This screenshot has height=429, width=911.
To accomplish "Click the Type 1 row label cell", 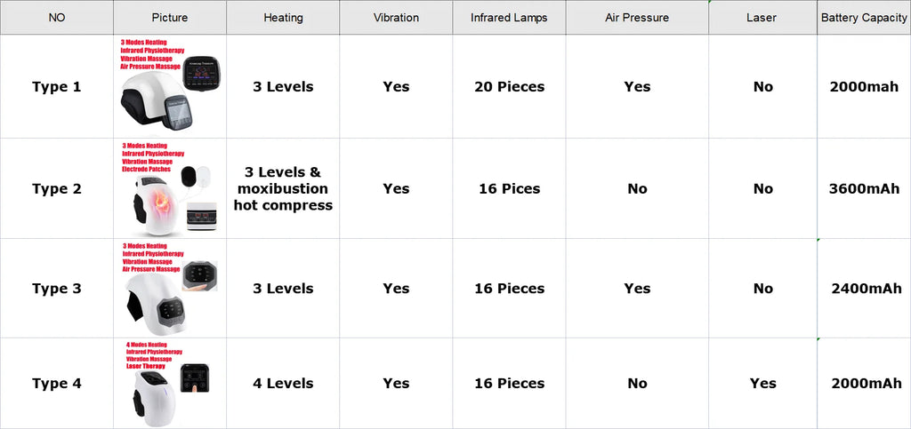I will (x=56, y=87).
